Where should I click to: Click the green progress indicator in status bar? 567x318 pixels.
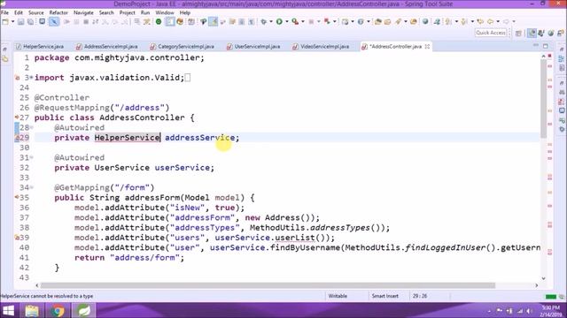pos(551,297)
